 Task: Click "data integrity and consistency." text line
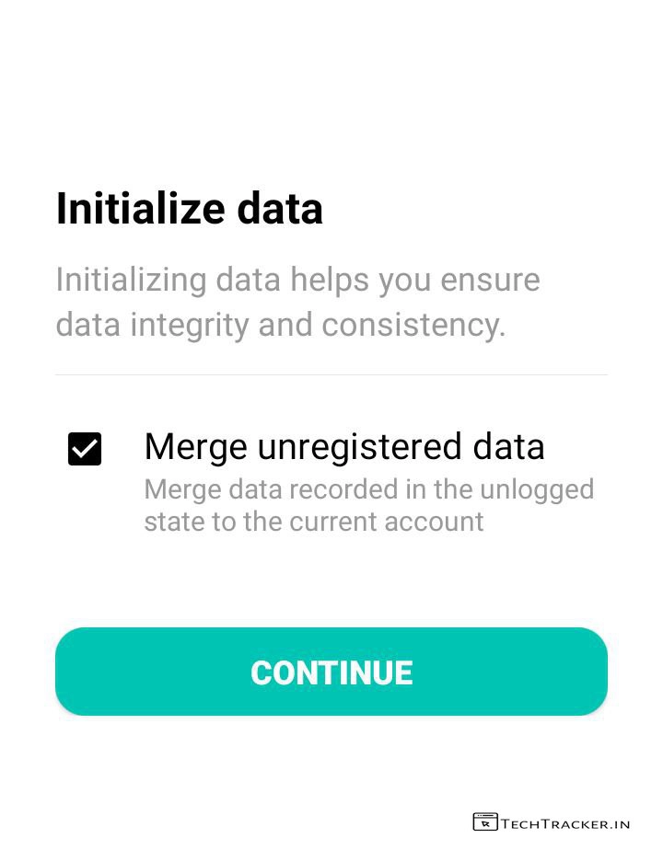click(x=281, y=325)
